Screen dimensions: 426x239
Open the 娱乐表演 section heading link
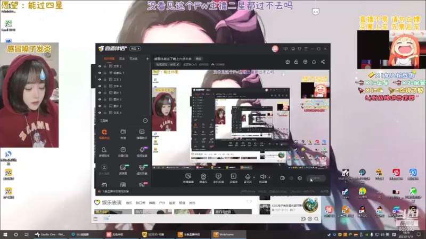(112, 202)
